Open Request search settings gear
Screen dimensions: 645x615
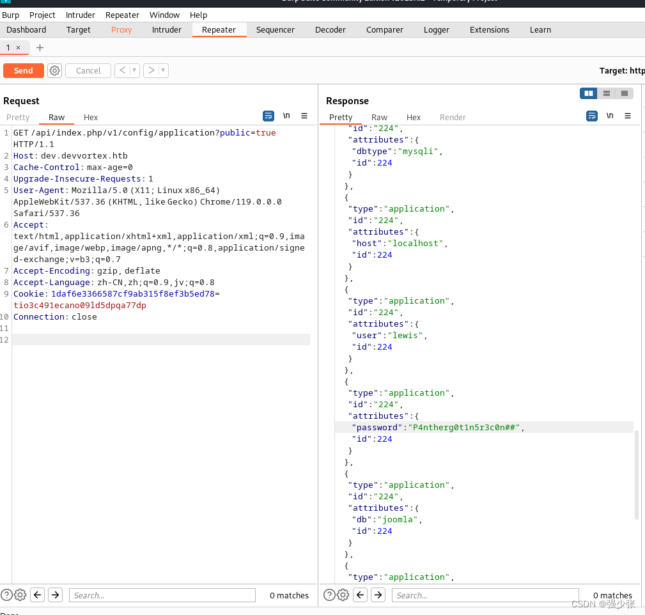[20, 595]
